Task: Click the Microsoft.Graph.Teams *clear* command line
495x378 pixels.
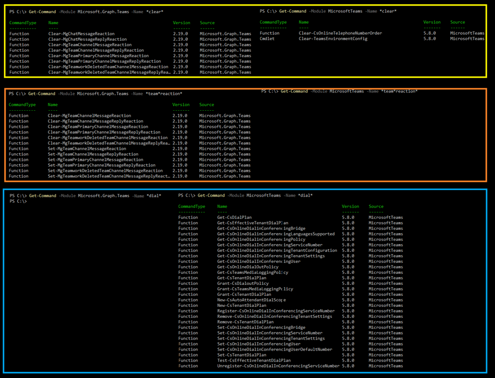Action: click(86, 12)
